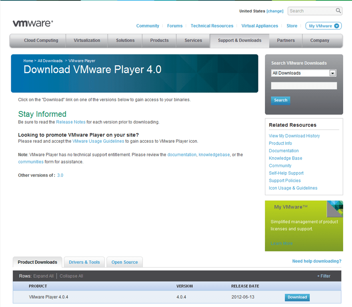Open the Services menu
This screenshot has height=307, width=352.
click(193, 40)
